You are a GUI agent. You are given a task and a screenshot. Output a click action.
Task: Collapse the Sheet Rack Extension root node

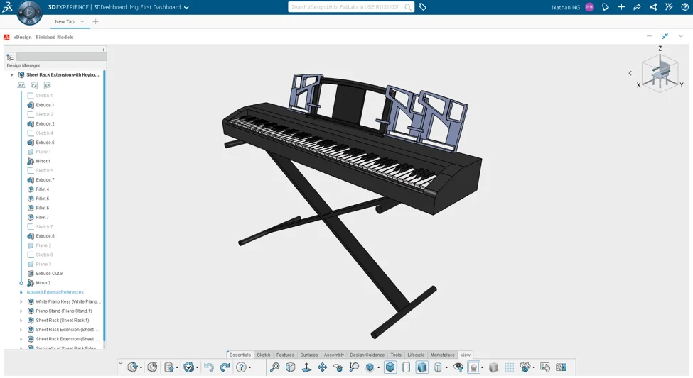point(12,75)
